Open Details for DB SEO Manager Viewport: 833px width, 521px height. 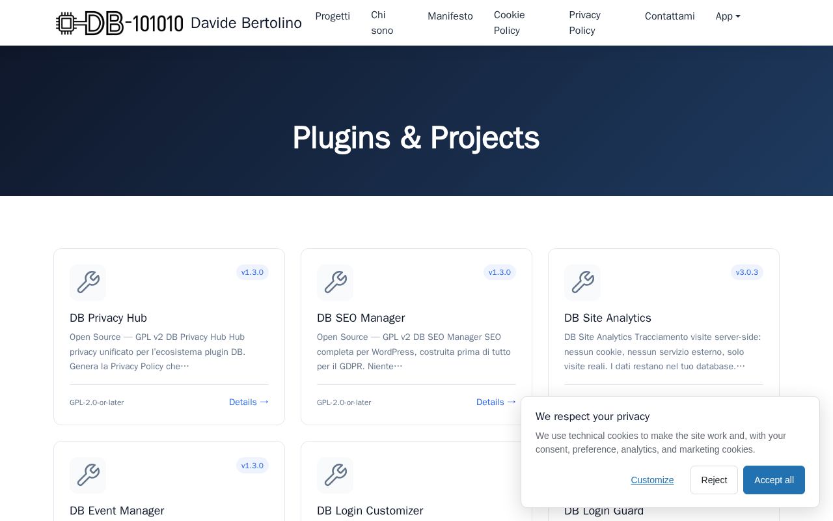click(496, 402)
